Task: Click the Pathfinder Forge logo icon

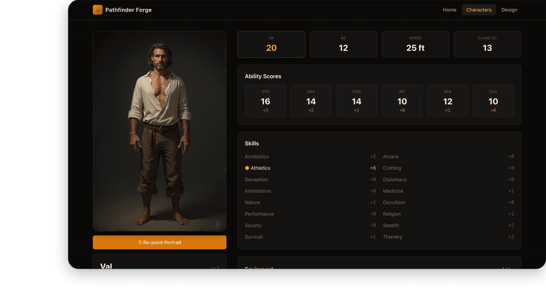Action: (98, 10)
